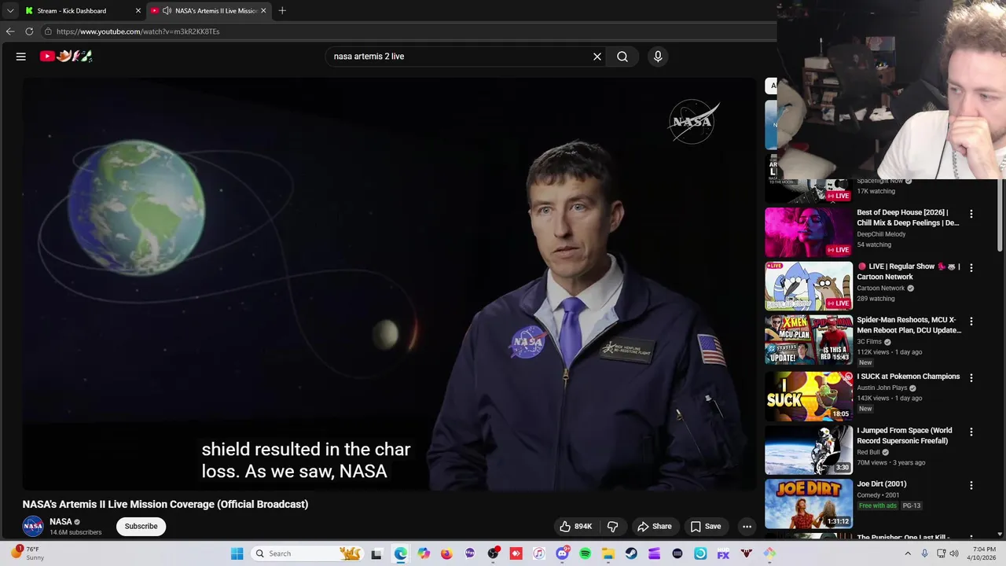Dislike the video with thumbs down
Screen dimensions: 1006x566
point(613,527)
